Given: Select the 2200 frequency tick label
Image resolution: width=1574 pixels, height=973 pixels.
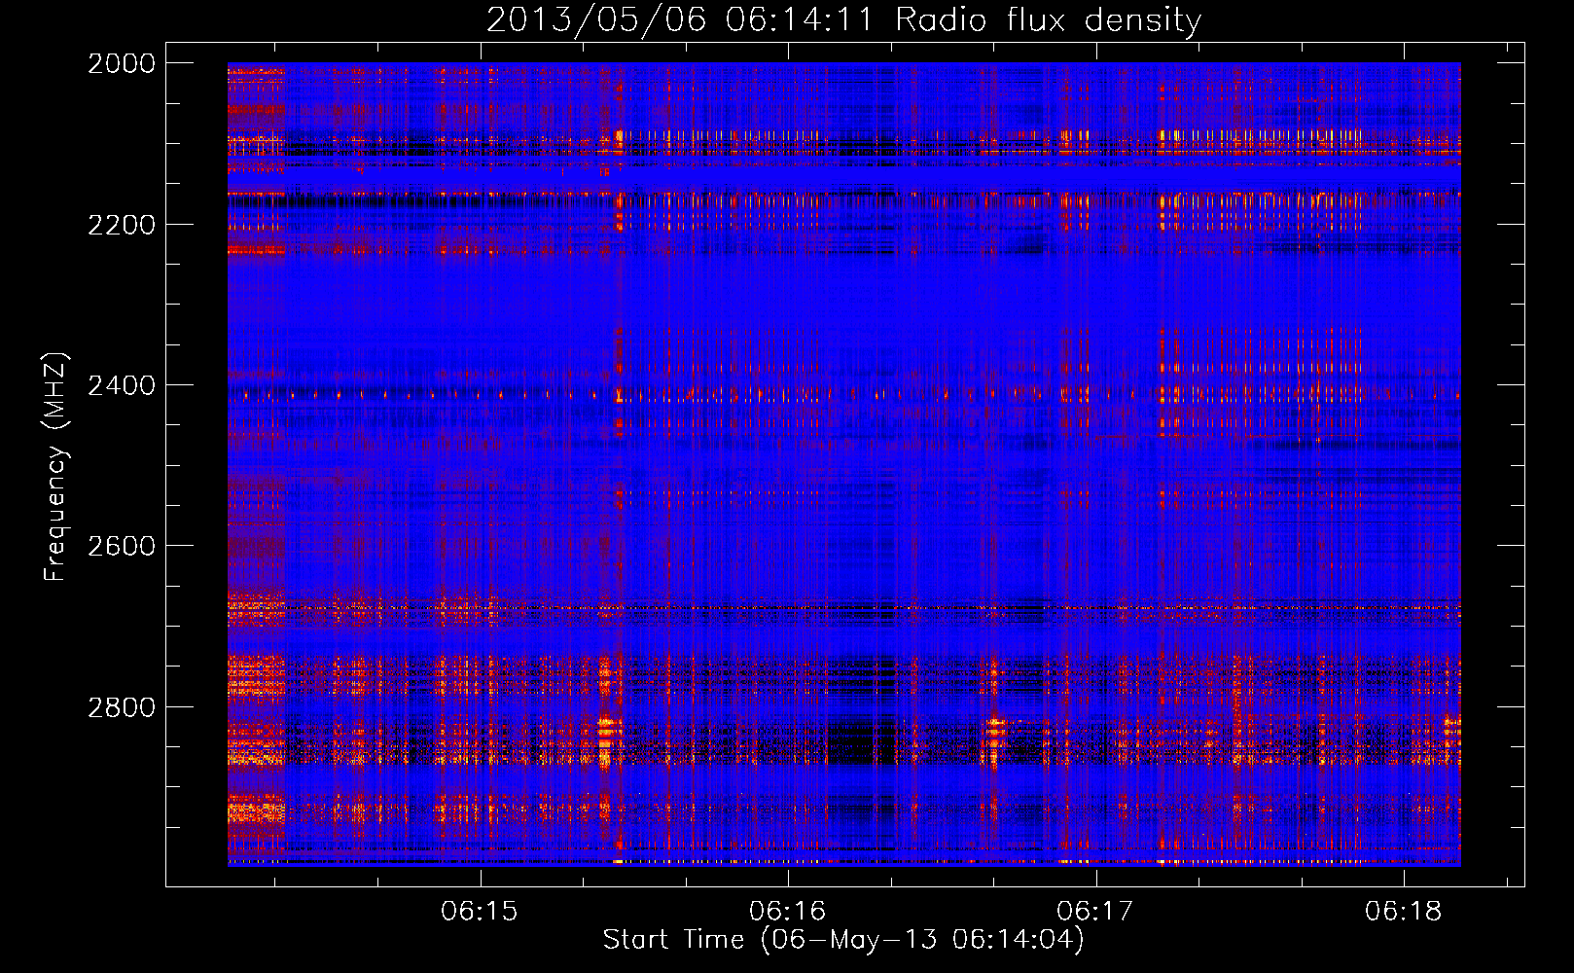Looking at the screenshot, I should coord(122,225).
